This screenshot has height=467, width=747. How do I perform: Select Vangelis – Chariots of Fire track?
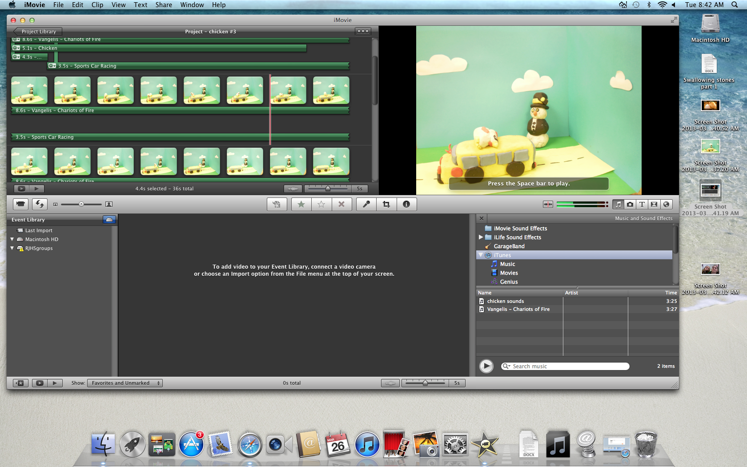pyautogui.click(x=577, y=309)
